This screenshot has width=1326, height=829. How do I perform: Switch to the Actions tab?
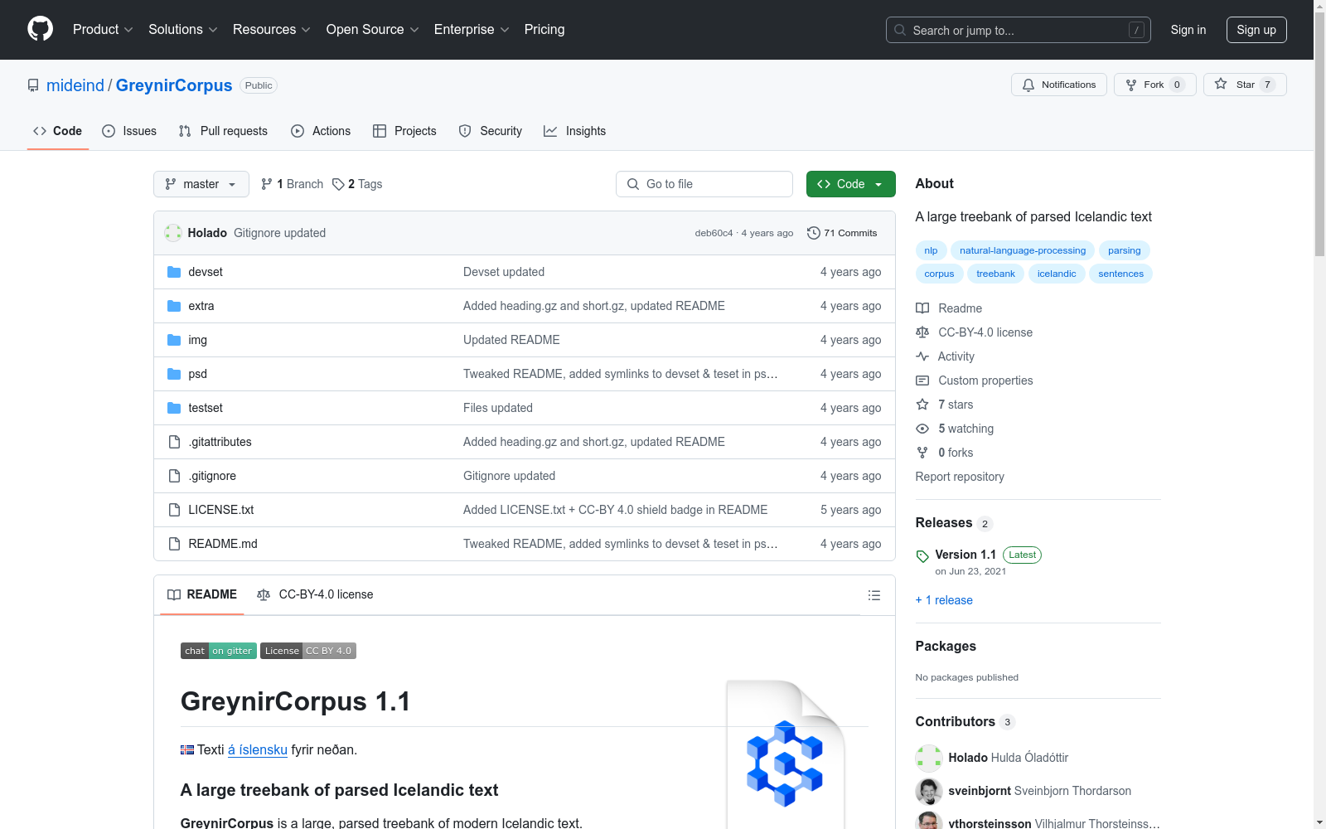click(321, 131)
